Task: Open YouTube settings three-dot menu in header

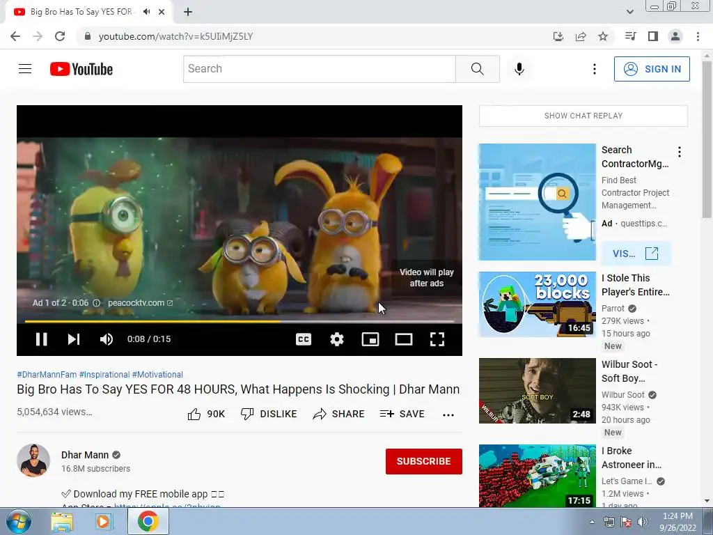Action: [595, 69]
